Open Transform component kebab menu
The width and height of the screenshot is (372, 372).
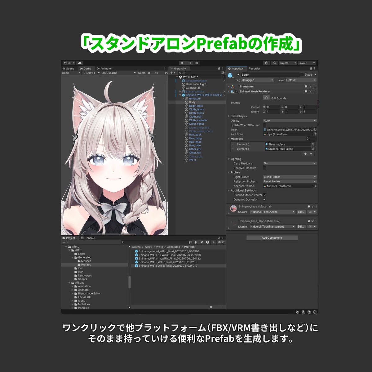(x=315, y=86)
